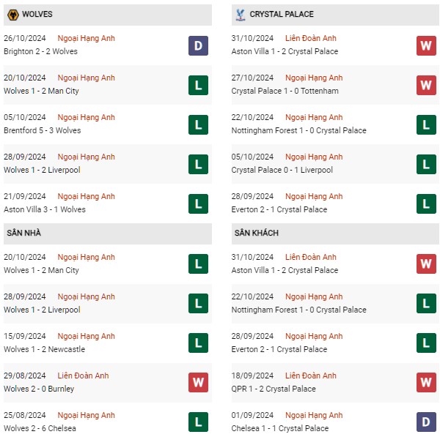The image size is (440, 437).
Task: Open the WOLVES section header
Action: click(108, 15)
